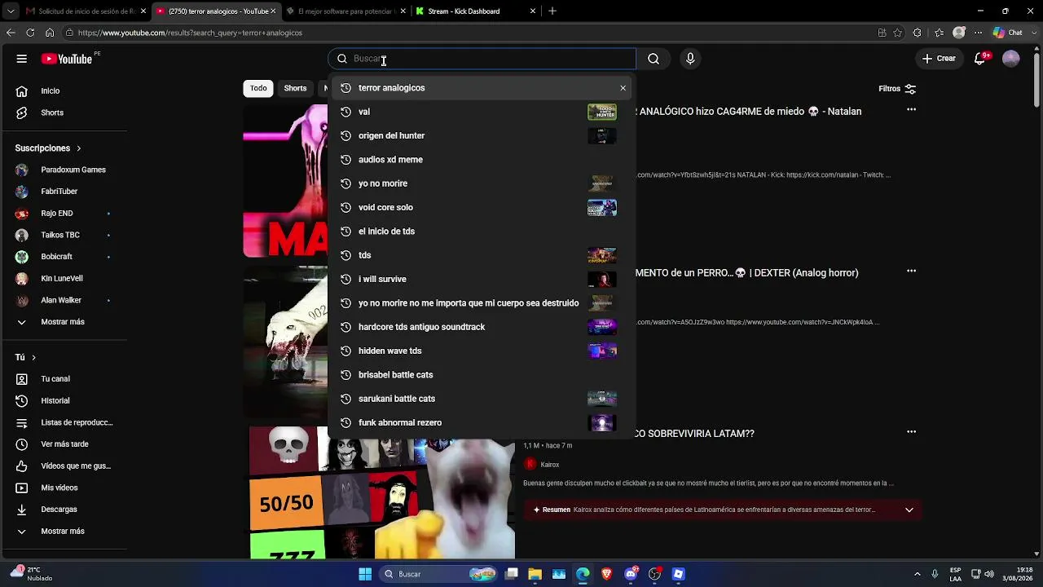Switch to 'El mejor software' tab
Image resolution: width=1043 pixels, height=587 pixels.
(346, 11)
